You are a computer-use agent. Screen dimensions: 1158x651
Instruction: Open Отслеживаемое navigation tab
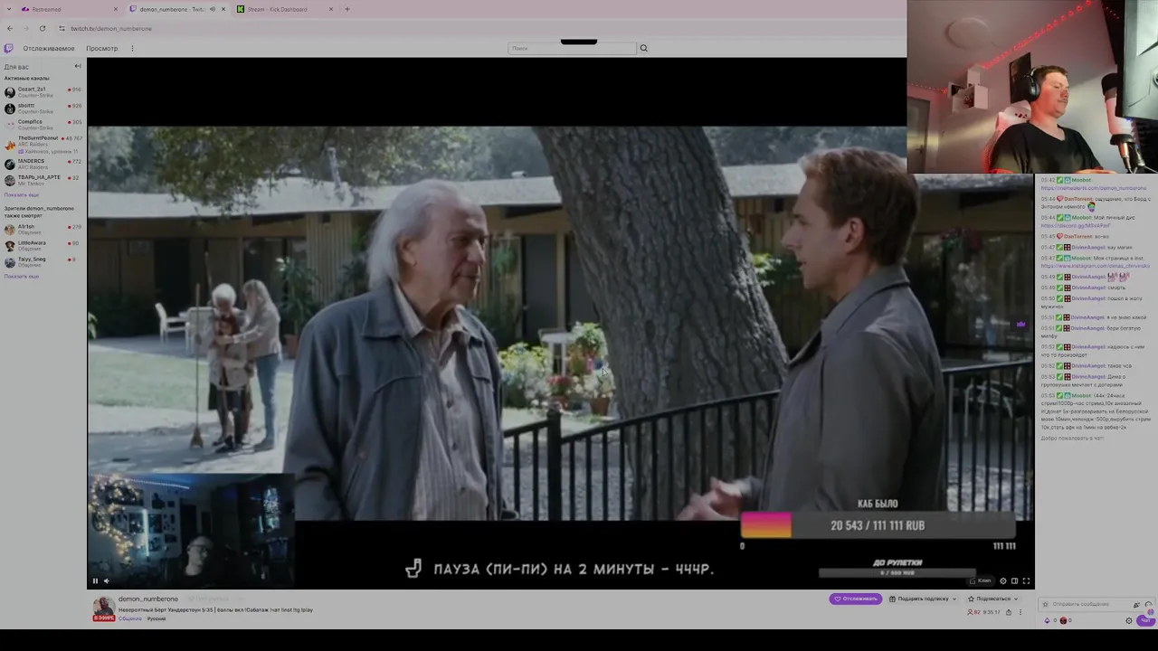pos(49,48)
